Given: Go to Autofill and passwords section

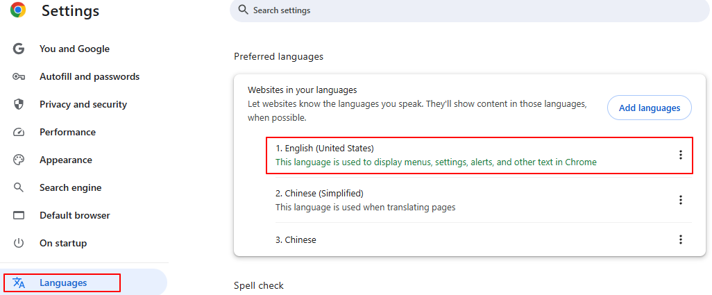Looking at the screenshot, I should pos(90,76).
